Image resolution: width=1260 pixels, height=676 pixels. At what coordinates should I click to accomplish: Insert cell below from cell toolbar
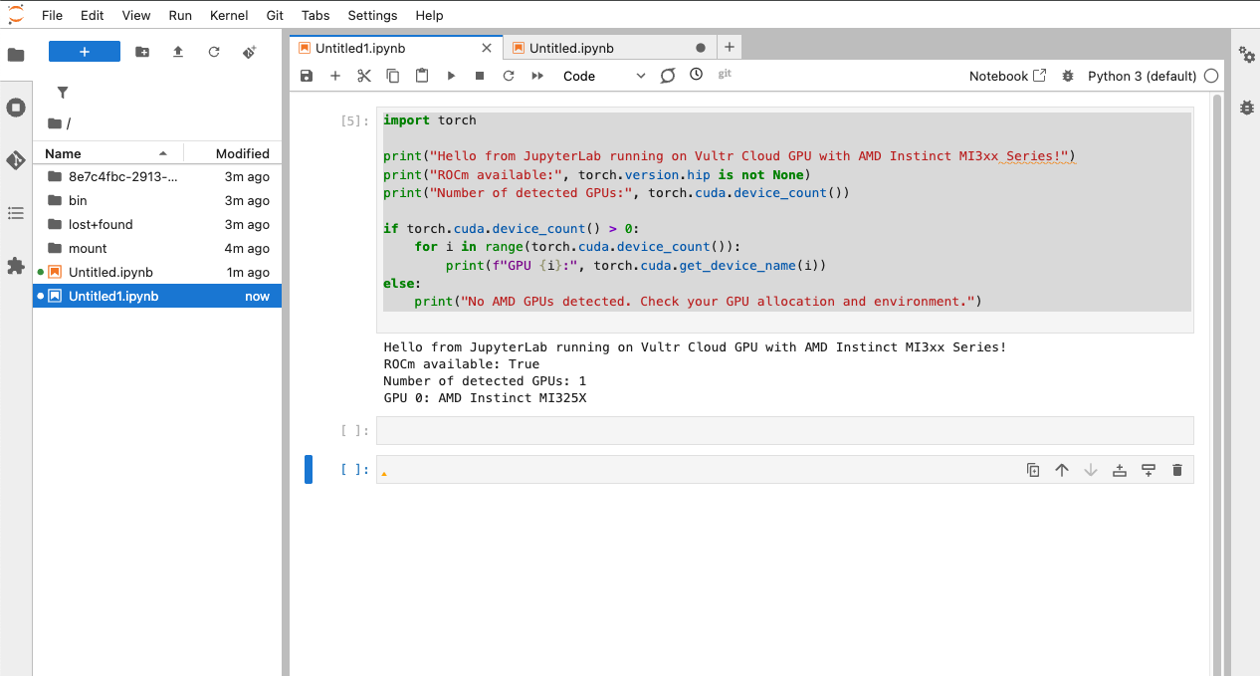pos(1149,470)
